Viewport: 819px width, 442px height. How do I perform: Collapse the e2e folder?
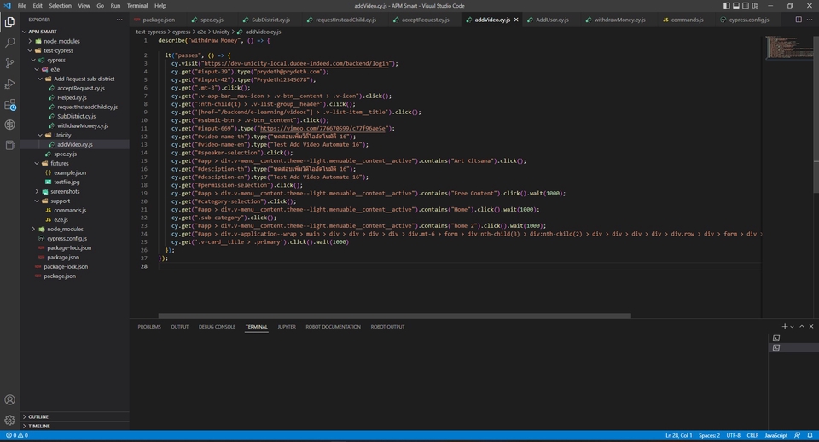[x=37, y=69]
